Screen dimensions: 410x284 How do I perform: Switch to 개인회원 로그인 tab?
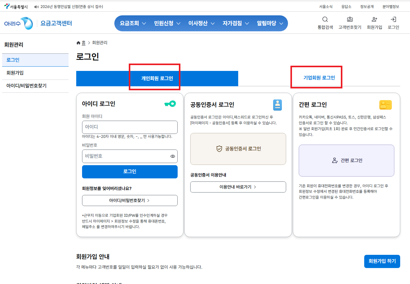coord(157,79)
